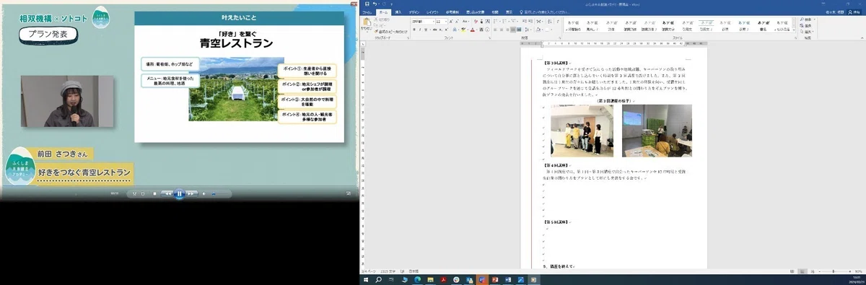Toggle italic formatting in Word
Screen dimensions: 866x285
pos(420,30)
